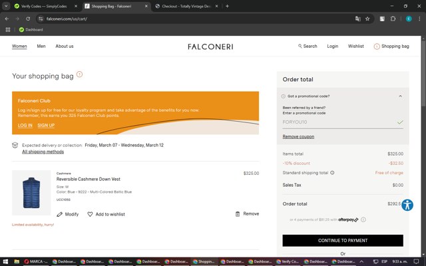Click CONTINUE TO PAYMENT button
426x266 pixels.
click(343, 241)
